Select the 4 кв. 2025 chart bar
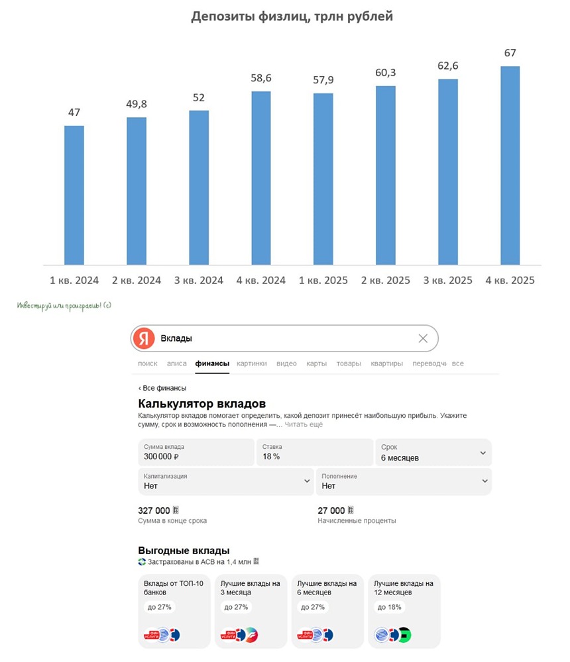The width and height of the screenshot is (570, 662). (510, 165)
